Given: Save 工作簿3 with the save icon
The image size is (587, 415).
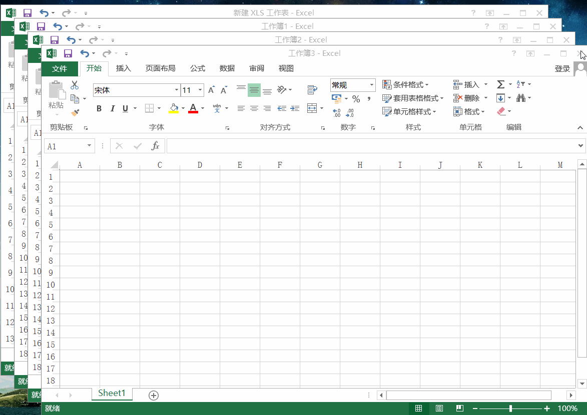Looking at the screenshot, I should click(x=68, y=53).
